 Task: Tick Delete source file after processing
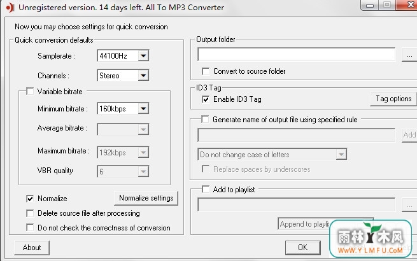(x=30, y=213)
